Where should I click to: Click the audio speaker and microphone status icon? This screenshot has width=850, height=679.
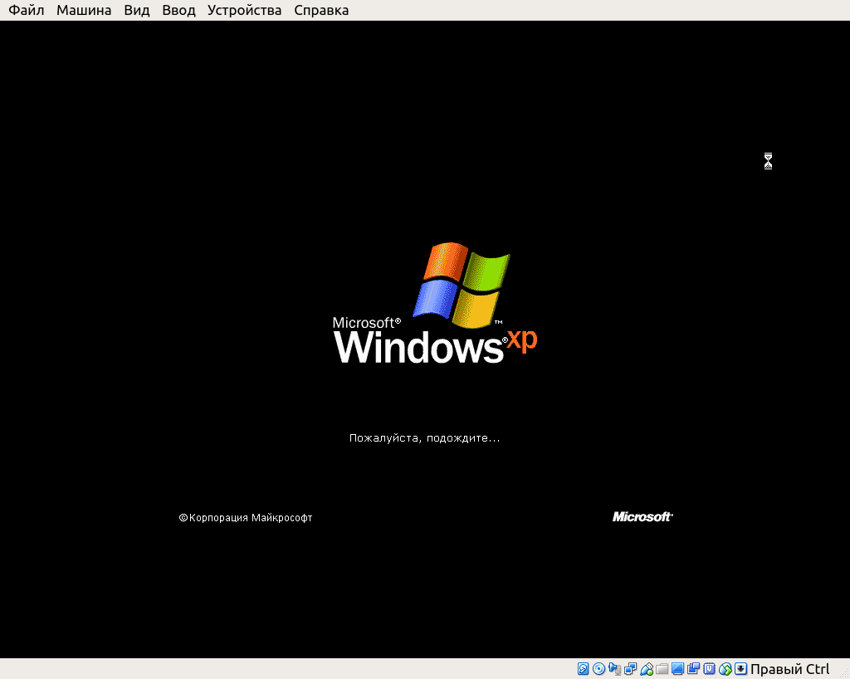tap(615, 669)
